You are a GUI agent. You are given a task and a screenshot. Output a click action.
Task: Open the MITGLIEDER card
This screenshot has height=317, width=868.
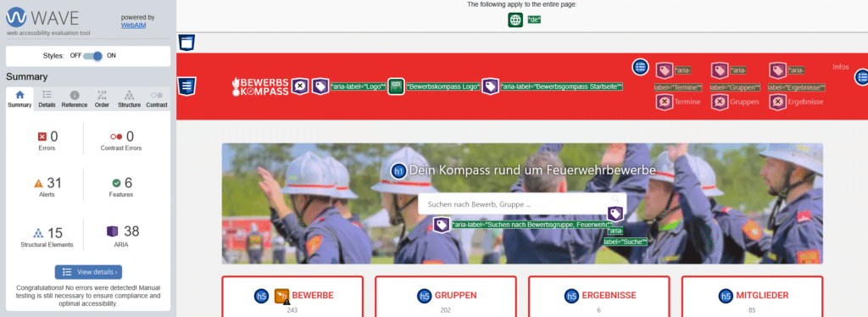click(752, 298)
